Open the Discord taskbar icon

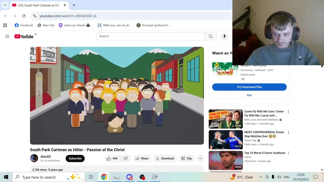click(129, 177)
